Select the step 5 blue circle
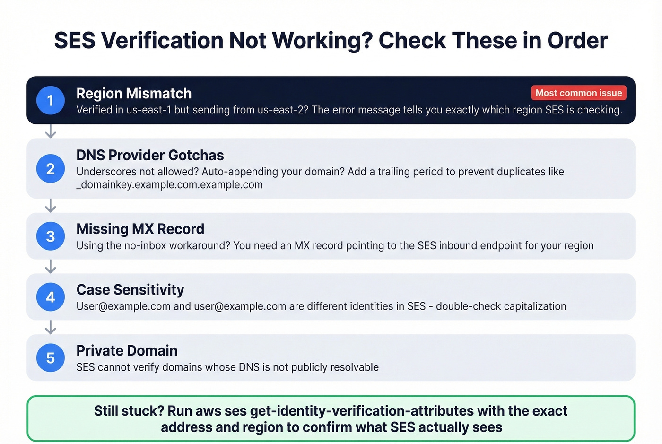The width and height of the screenshot is (662, 444). [x=50, y=358]
